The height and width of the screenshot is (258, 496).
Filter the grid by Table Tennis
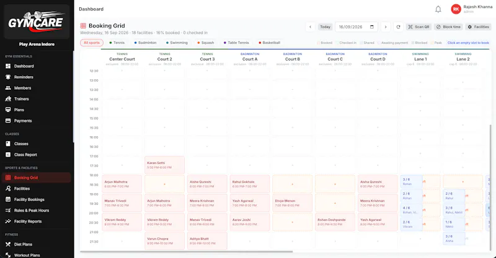(236, 43)
